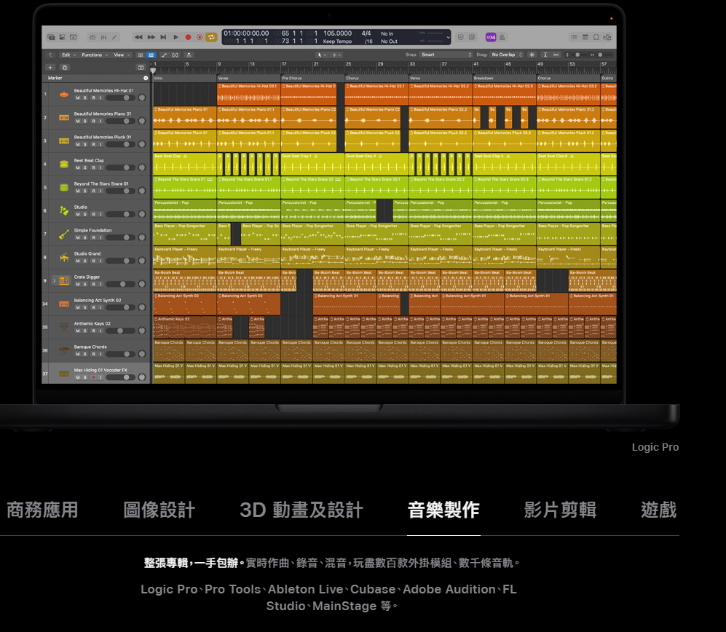Click the hi-hat icon on track 1

pos(64,94)
